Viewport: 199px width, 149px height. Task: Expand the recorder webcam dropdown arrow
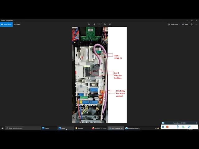[x=186, y=127]
